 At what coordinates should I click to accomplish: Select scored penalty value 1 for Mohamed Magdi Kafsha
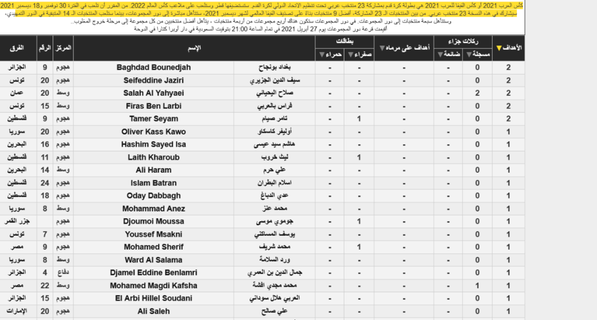[x=477, y=286]
